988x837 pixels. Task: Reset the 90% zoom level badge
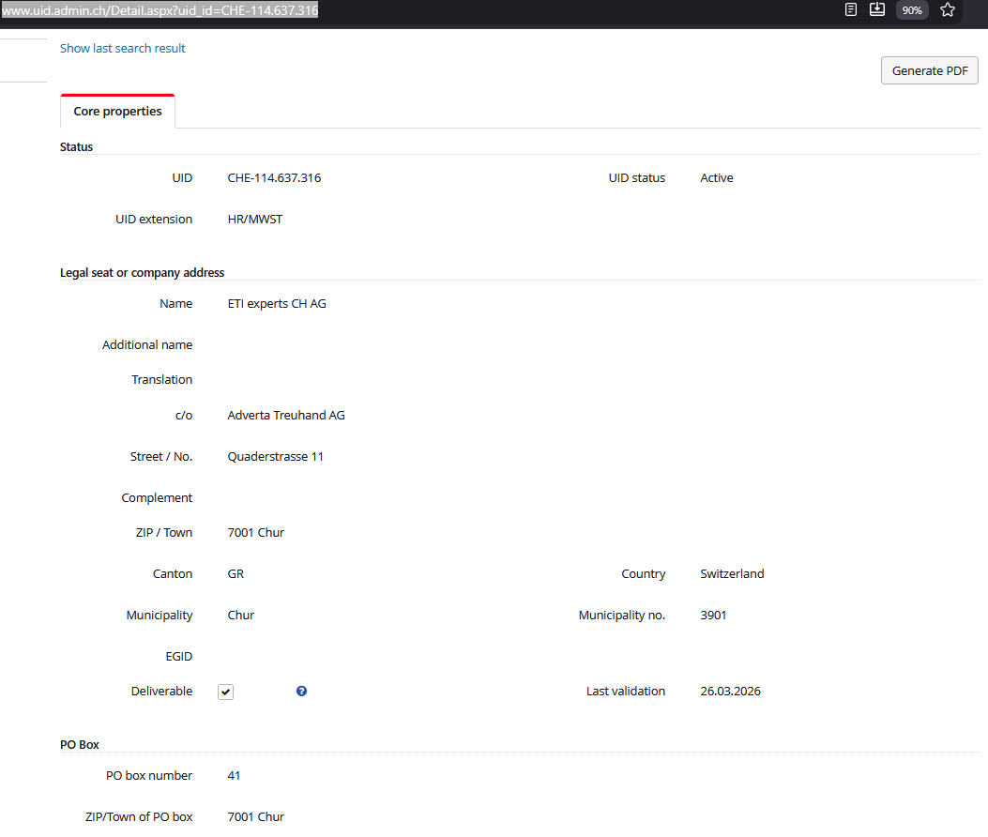pos(912,10)
